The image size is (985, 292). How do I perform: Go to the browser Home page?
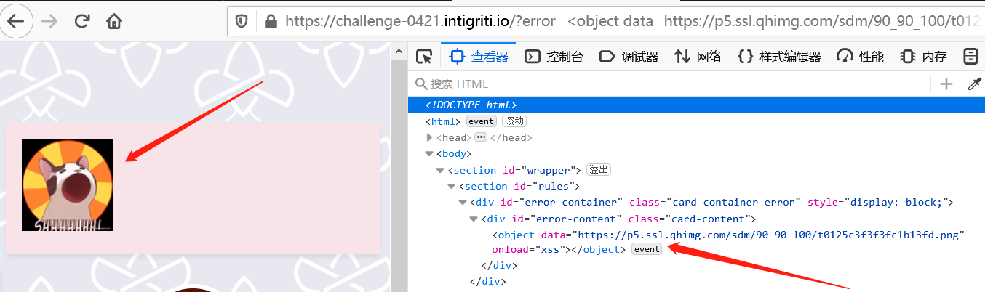pos(114,21)
